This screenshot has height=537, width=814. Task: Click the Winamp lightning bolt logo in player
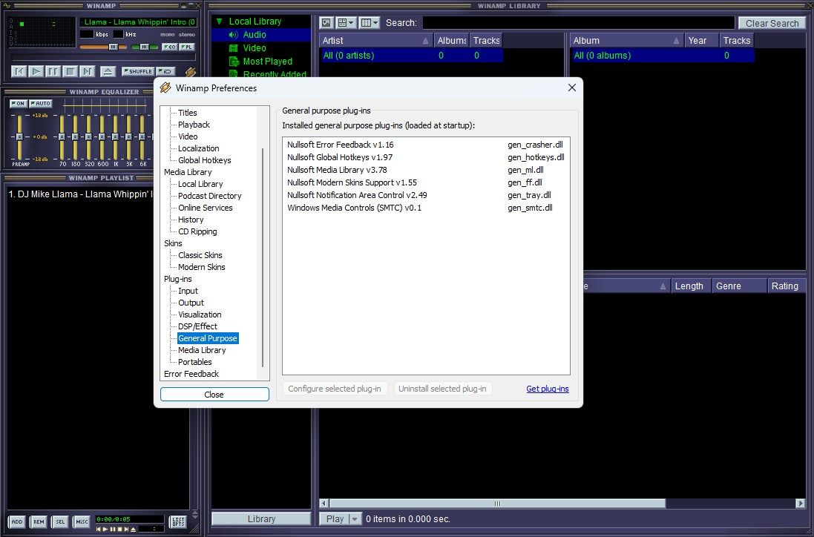(x=191, y=72)
